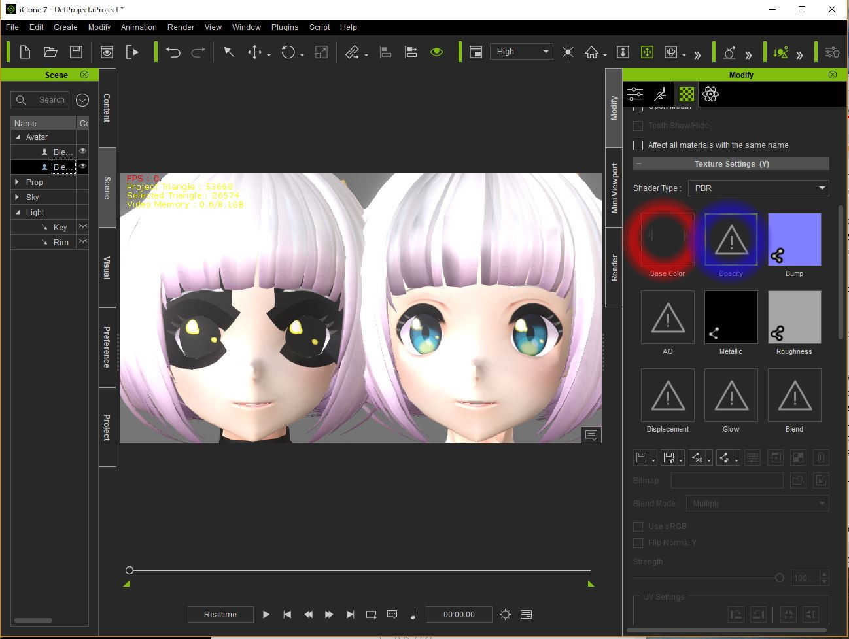849x639 pixels.
Task: Activate the Rotate object tool
Action: [x=288, y=52]
